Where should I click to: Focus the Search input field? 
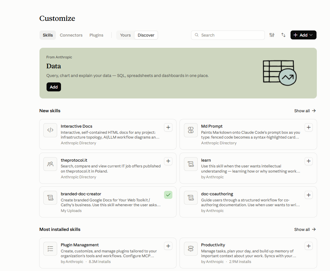pyautogui.click(x=228, y=35)
